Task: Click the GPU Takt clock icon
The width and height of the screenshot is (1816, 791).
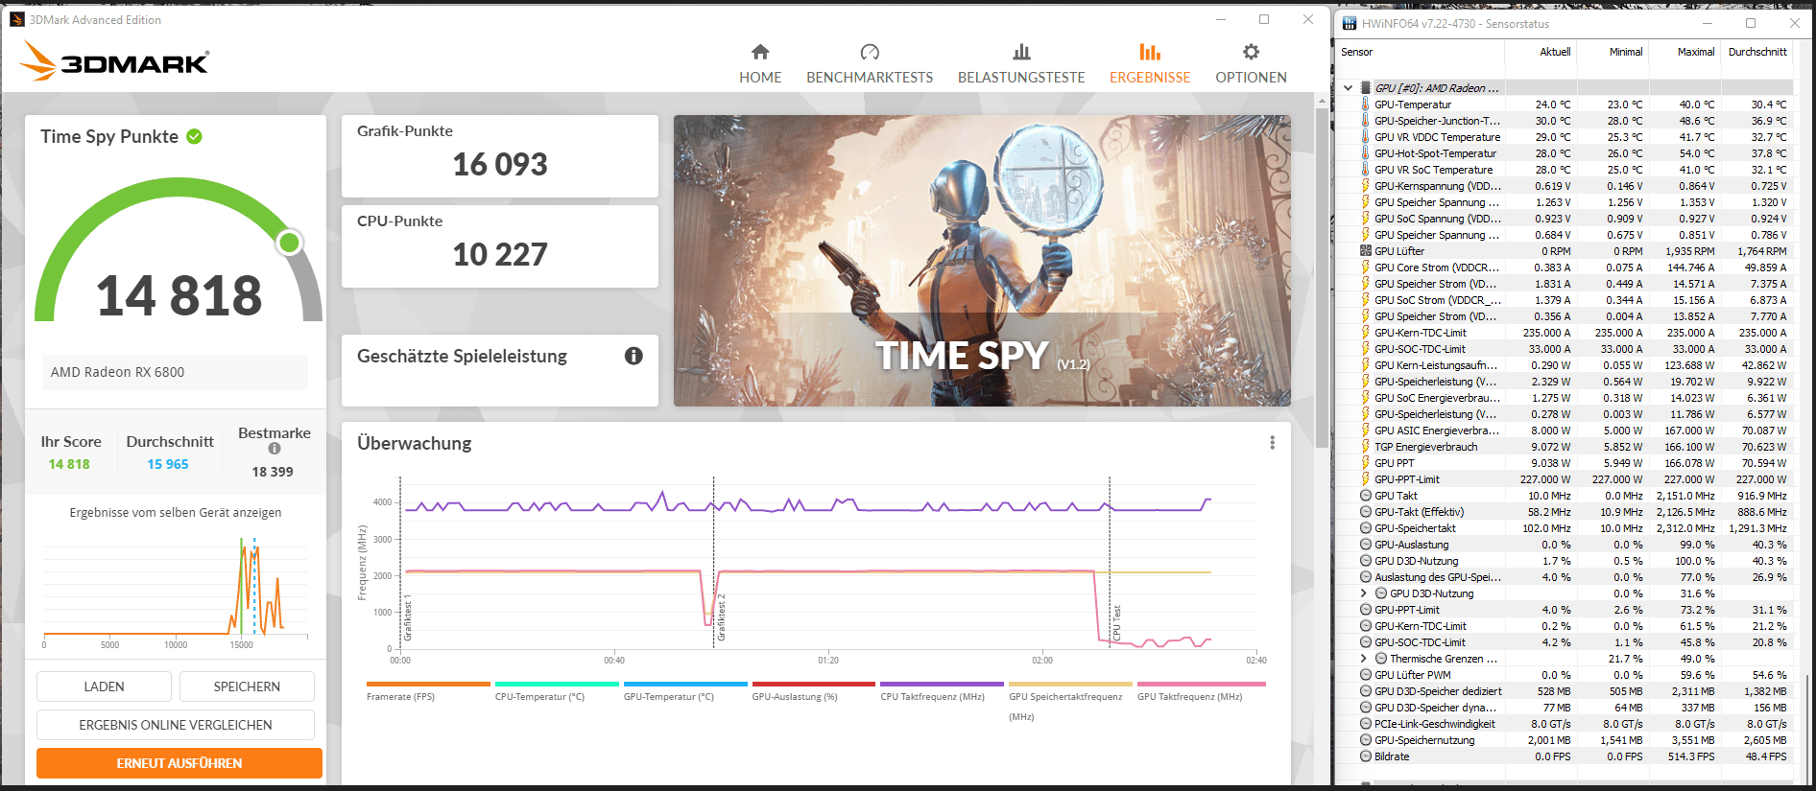Action: (1366, 496)
